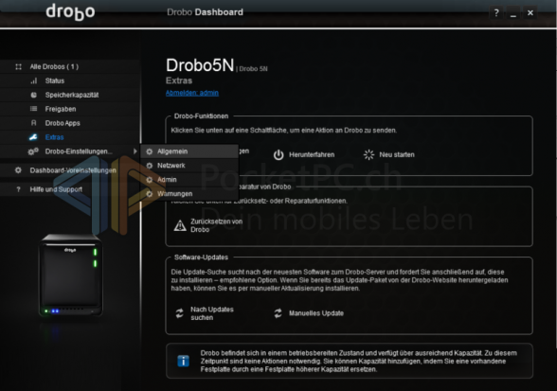Open the help question mark in title bar
This screenshot has width=557, height=391.
pos(496,13)
